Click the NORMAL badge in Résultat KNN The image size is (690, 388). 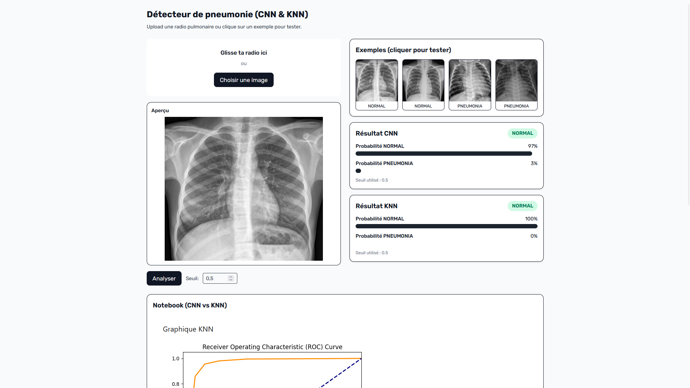click(x=522, y=206)
